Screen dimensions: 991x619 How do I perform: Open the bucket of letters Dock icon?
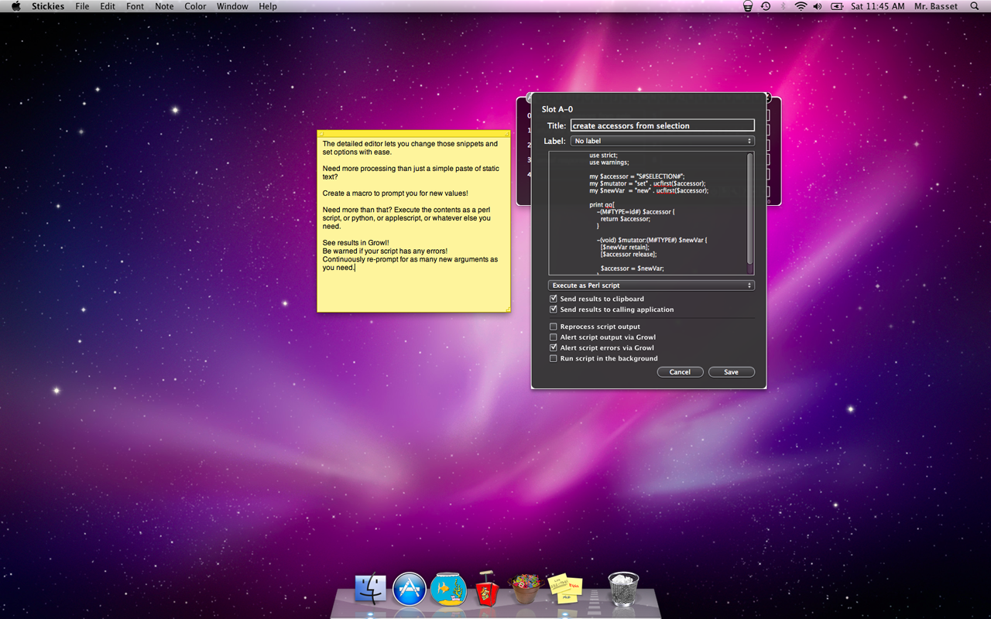526,589
